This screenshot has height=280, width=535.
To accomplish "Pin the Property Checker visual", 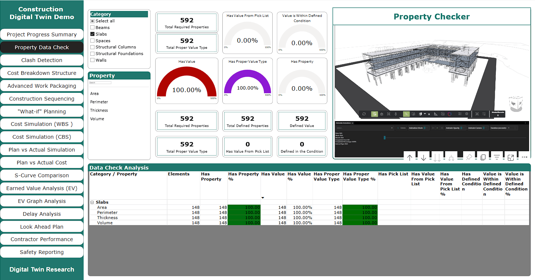I will pos(469,157).
